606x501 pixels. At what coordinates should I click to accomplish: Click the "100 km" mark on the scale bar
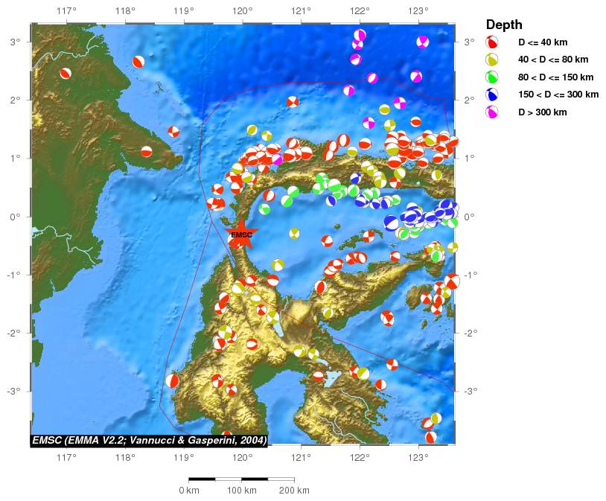tap(241, 491)
